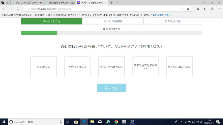Set these tabs aside icon
This screenshot has height=125, width=223.
coord(8,3)
